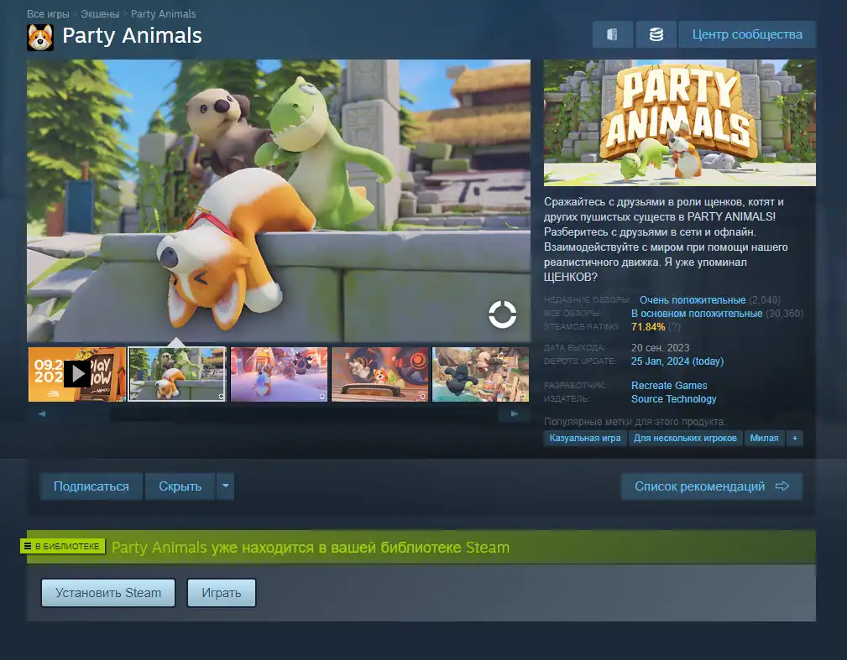This screenshot has height=660, width=847.
Task: Click the В БИБЛИОТЕКЕ library badge
Action: click(x=63, y=546)
